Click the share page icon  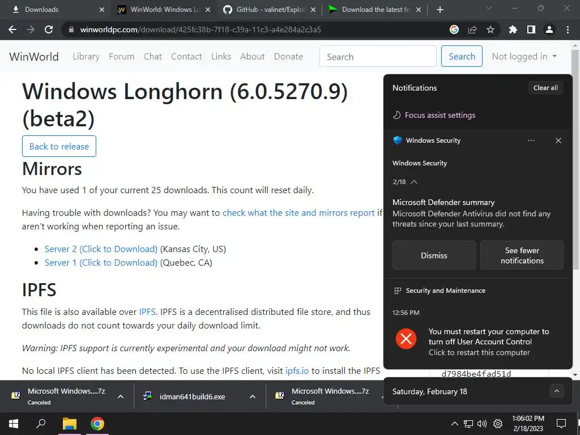click(472, 29)
